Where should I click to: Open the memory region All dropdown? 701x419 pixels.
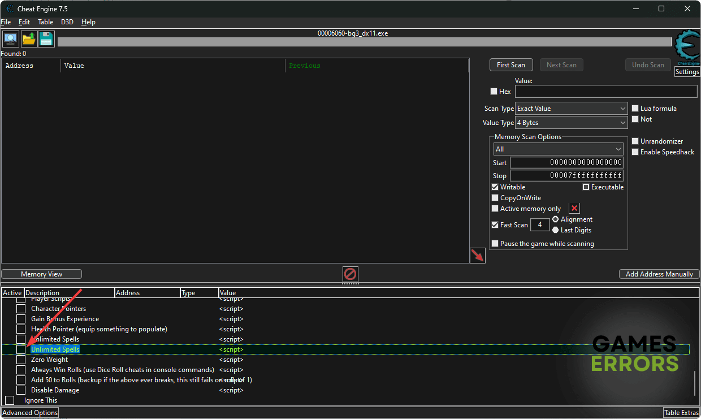click(558, 149)
